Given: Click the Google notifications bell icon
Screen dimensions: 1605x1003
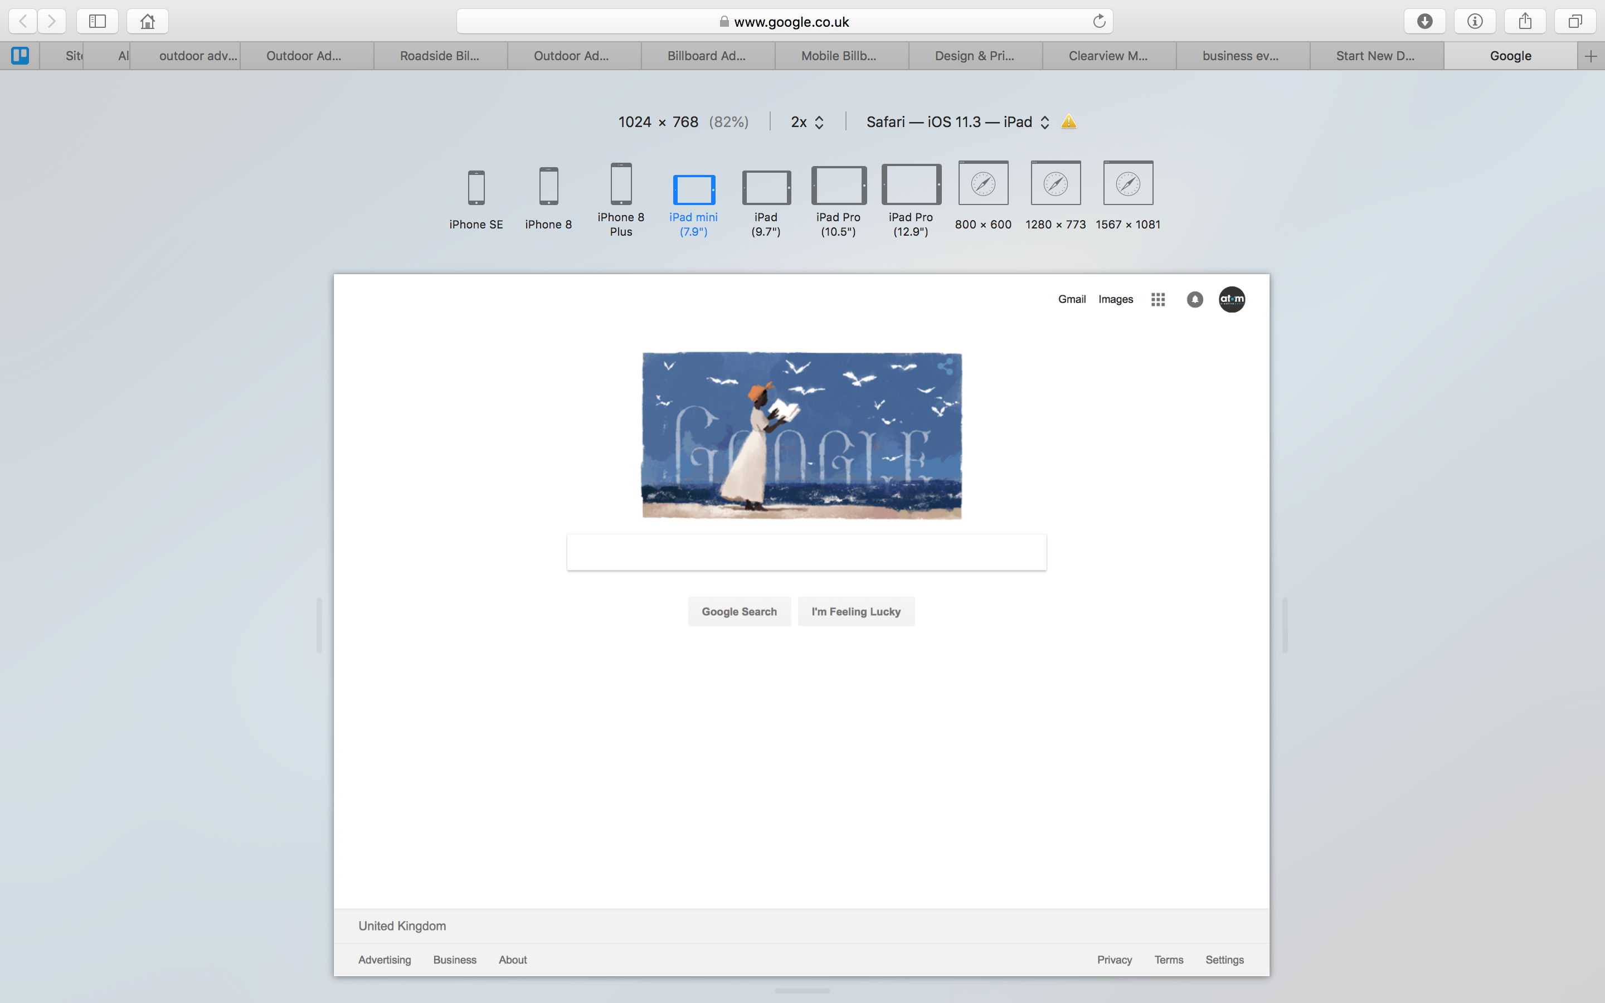Looking at the screenshot, I should click(1194, 300).
